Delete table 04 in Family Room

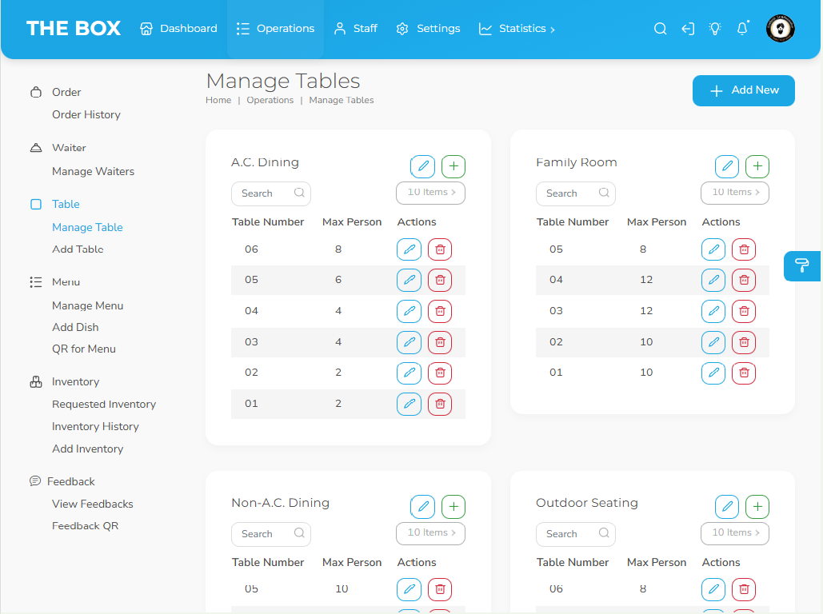(744, 281)
